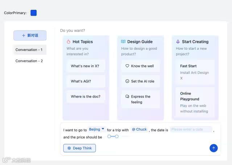Select the Express the feeling prompt
Viewport: 232px width, 165px height.
(141, 99)
